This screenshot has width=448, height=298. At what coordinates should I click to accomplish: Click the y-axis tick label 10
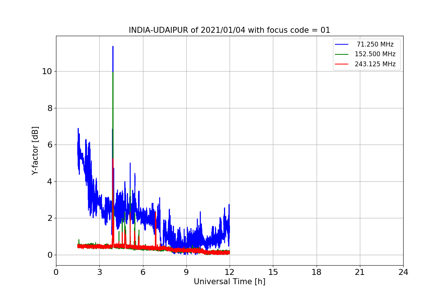tap(47, 72)
